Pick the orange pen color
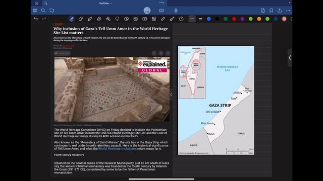Image resolution: width=323 pixels, height=181 pixels. (x=259, y=19)
